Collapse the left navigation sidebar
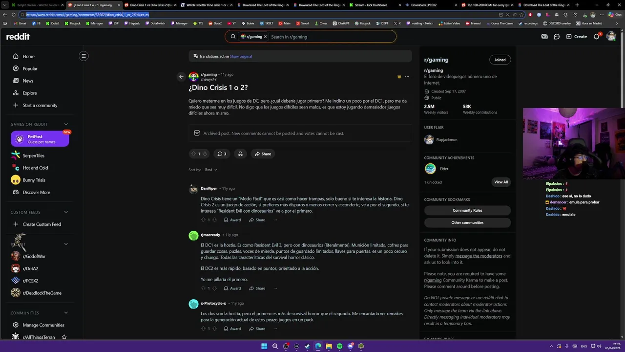Viewport: 625px width, 352px height. coord(83,56)
